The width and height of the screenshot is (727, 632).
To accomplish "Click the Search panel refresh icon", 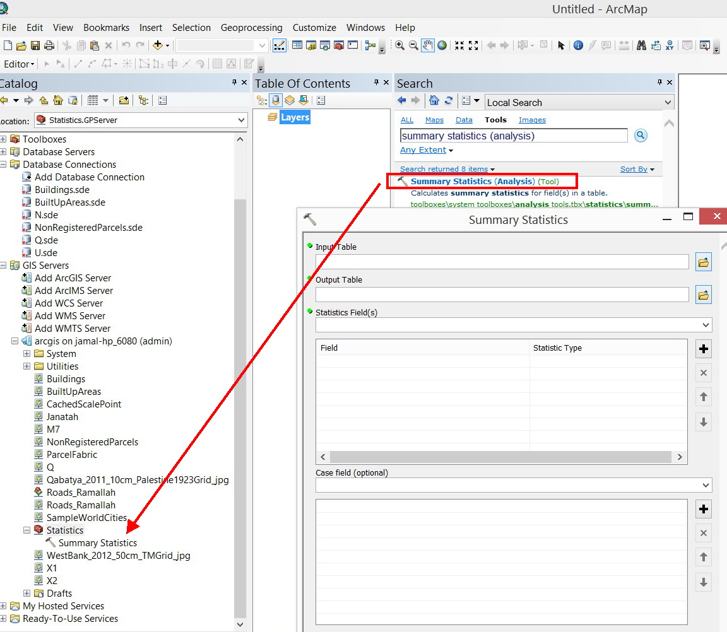I will 448,100.
